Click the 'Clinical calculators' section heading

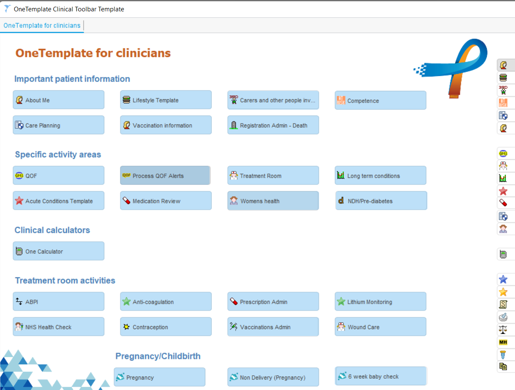click(52, 230)
